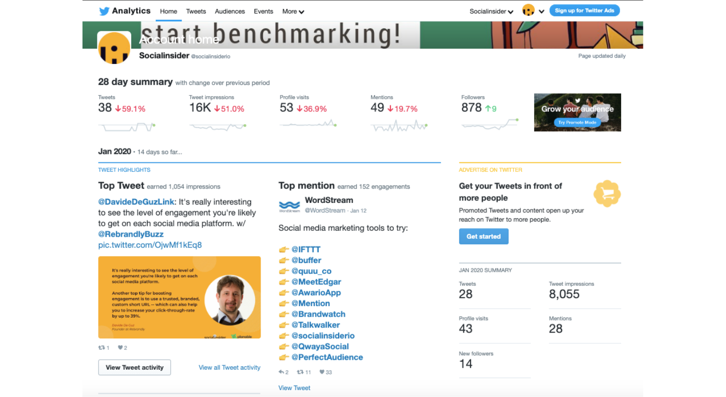Expand the More menu dropdown
The height and width of the screenshot is (397, 726).
[x=293, y=11]
